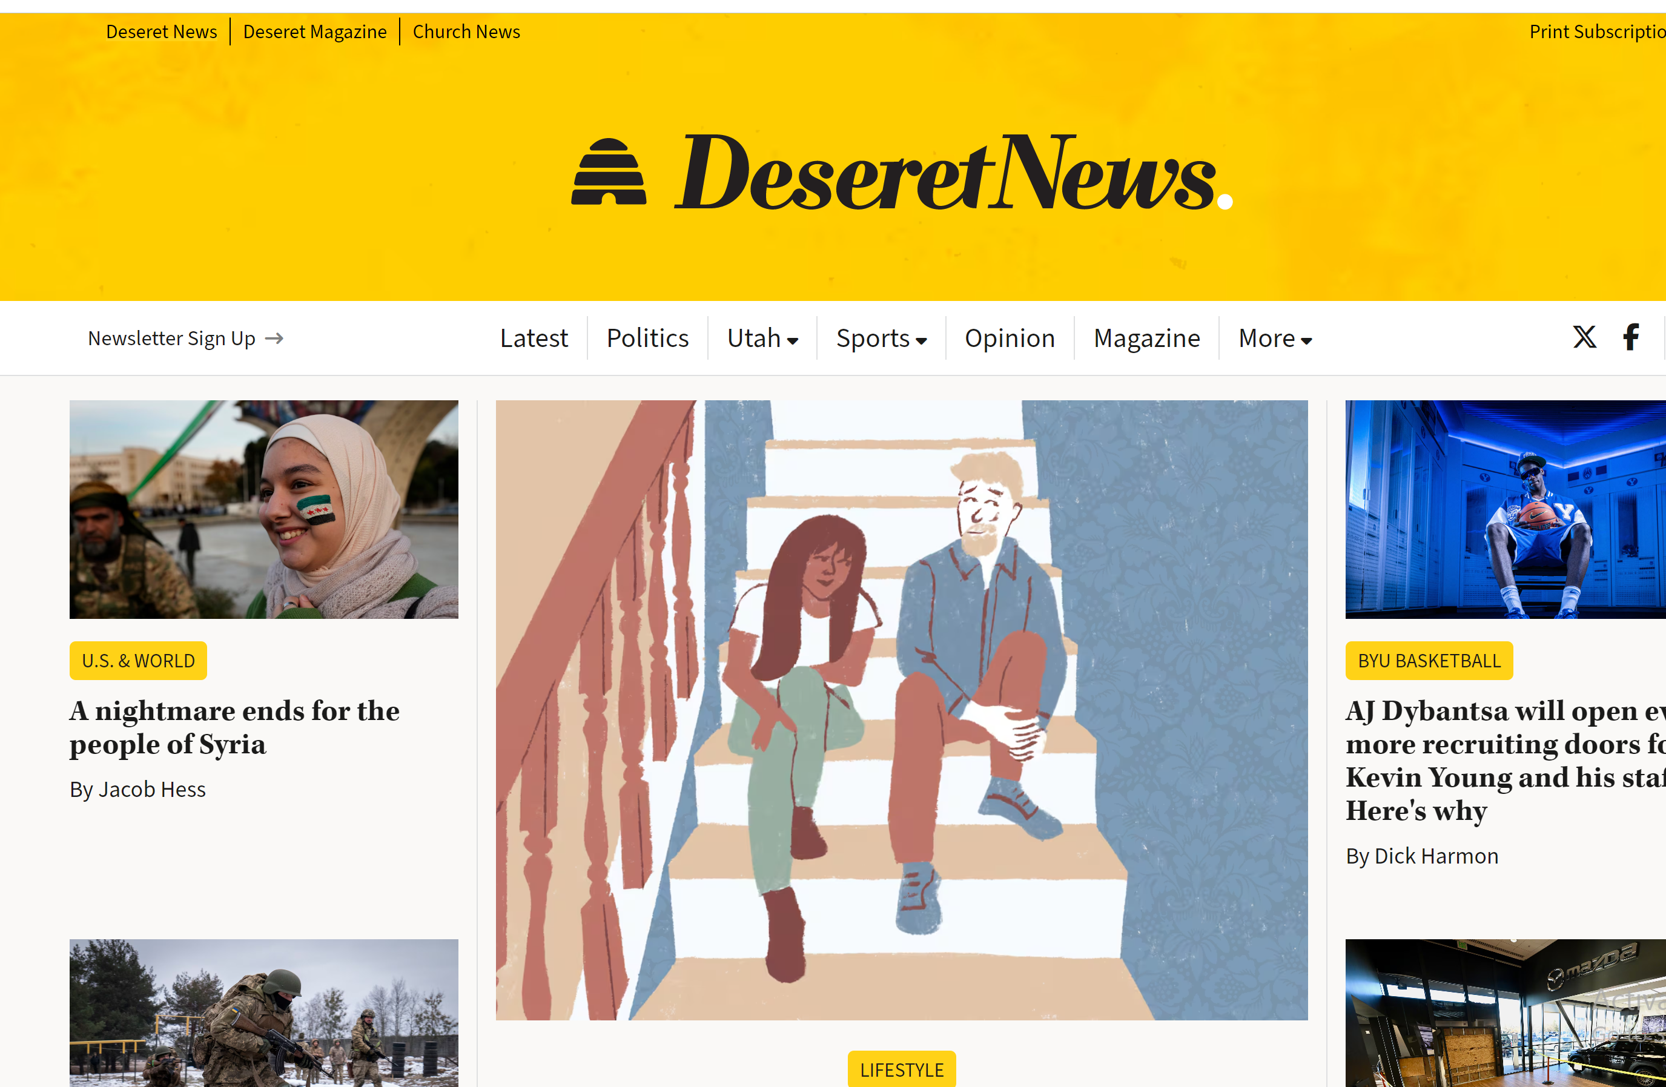
Task: Open the Facebook social icon
Action: click(1631, 337)
